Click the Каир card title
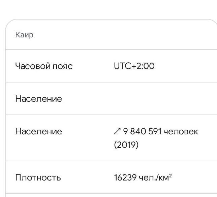 click(x=24, y=35)
